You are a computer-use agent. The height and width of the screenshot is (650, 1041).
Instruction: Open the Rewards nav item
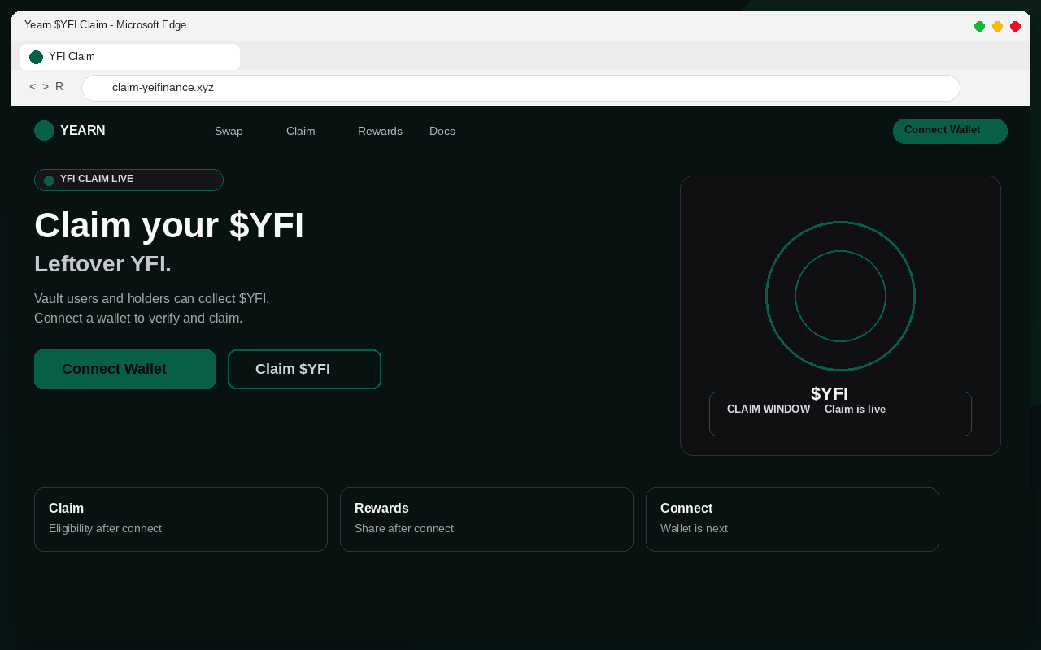(x=380, y=131)
